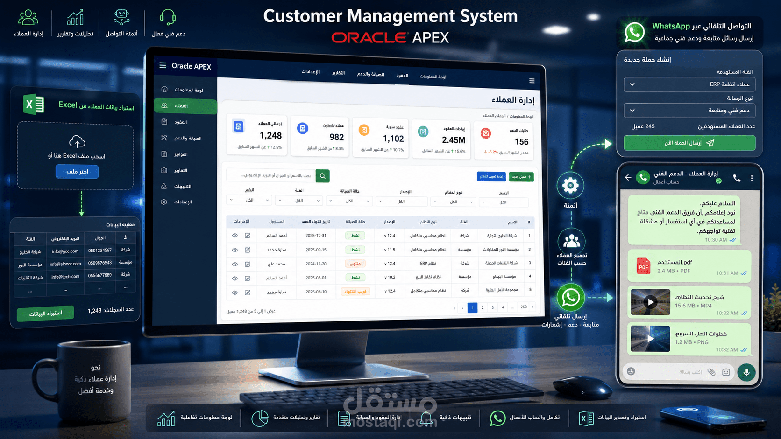The image size is (781, 439).
Task: Open the three-dot menu in WhatsApp chat
Action: tap(752, 178)
